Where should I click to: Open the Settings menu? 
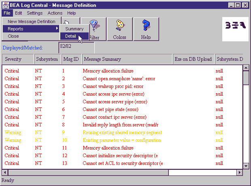tap(34, 13)
